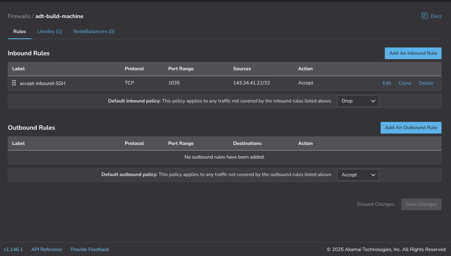This screenshot has width=451, height=256.
Task: Expand the default outbound policy Accept dropdown
Action: point(358,175)
